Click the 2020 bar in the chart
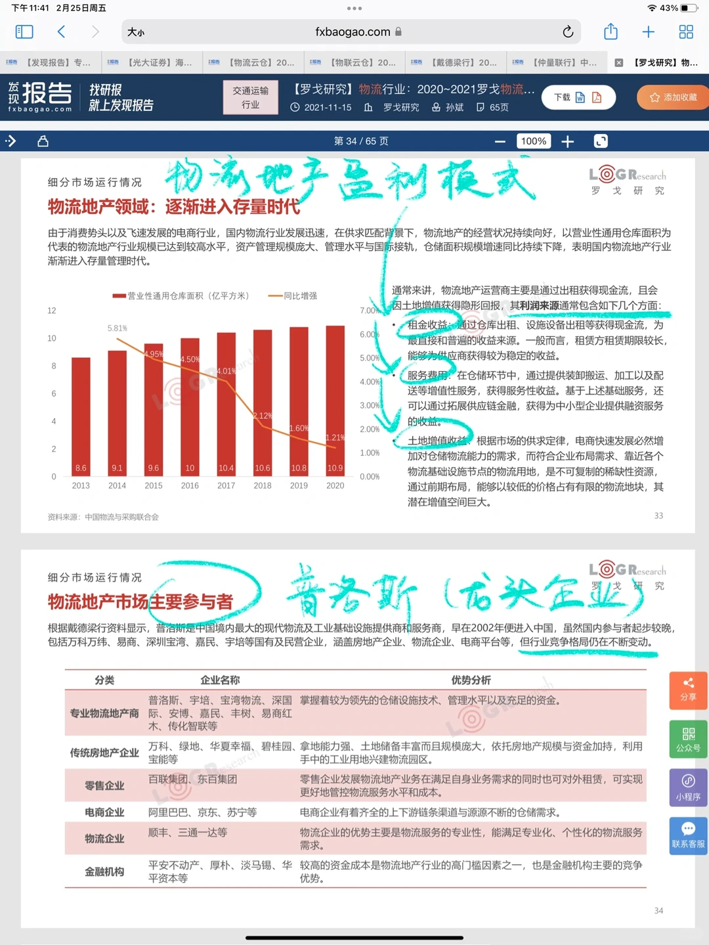Screen dimensions: 709x945 click(335, 401)
